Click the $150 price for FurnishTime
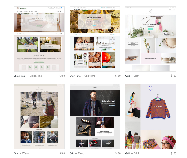The image size is (187, 158). [x=62, y=76]
